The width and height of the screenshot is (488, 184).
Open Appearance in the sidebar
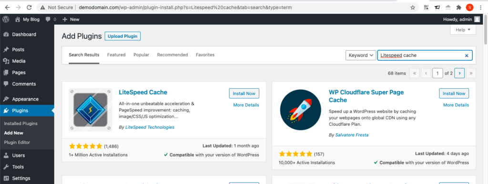click(27, 99)
